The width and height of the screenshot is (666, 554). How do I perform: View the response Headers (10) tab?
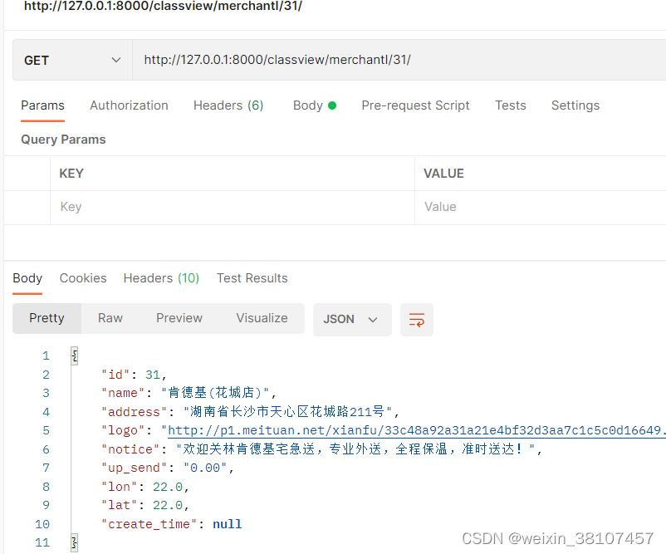pyautogui.click(x=160, y=278)
